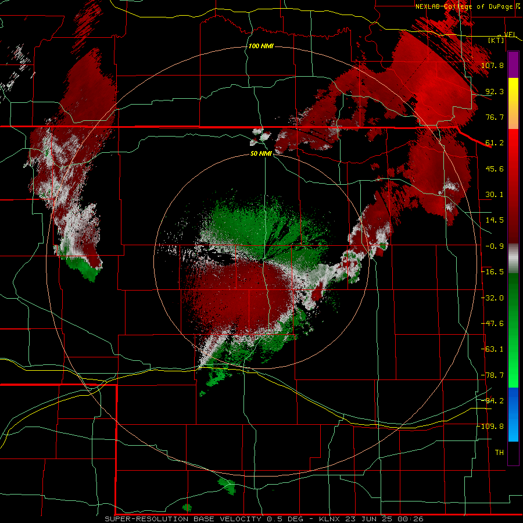
Task: Click 0.5 DEG elevation in caption
Action: (x=285, y=519)
